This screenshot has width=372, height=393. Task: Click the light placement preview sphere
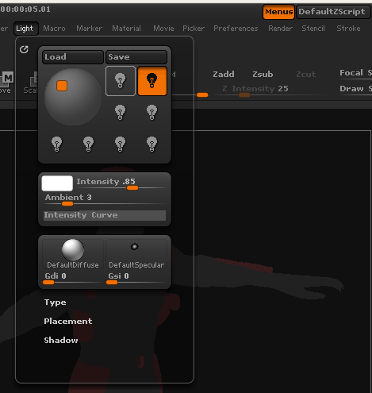(73, 97)
